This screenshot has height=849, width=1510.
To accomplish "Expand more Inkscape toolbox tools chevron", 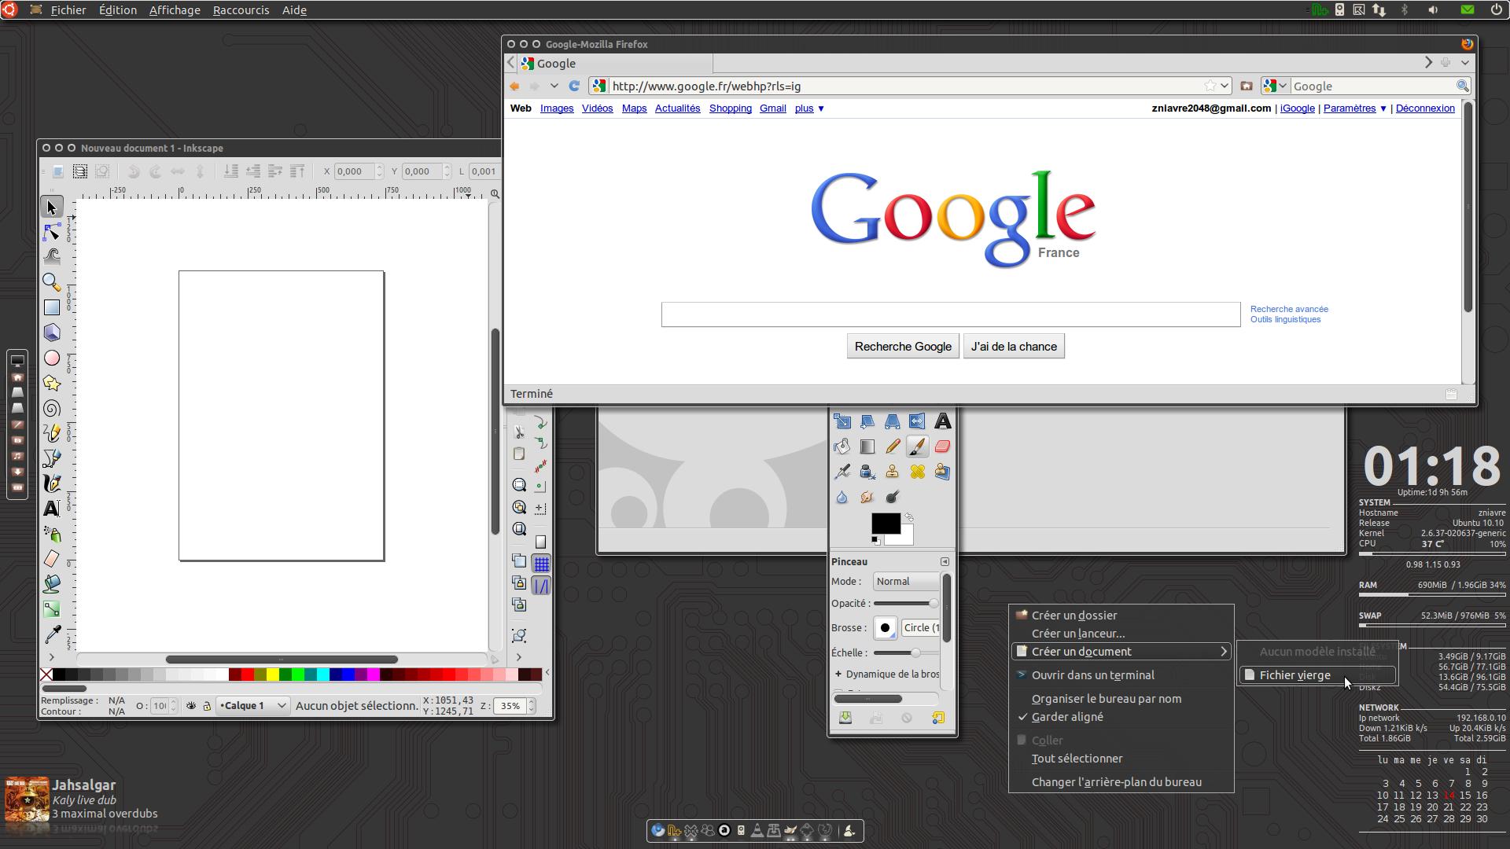I will click(x=52, y=657).
